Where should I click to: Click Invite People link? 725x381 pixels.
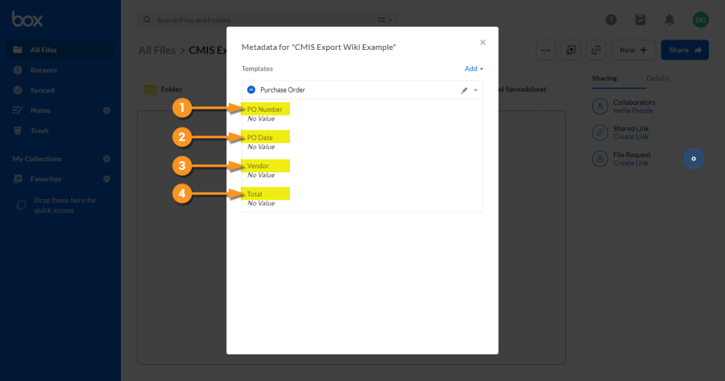(x=633, y=110)
